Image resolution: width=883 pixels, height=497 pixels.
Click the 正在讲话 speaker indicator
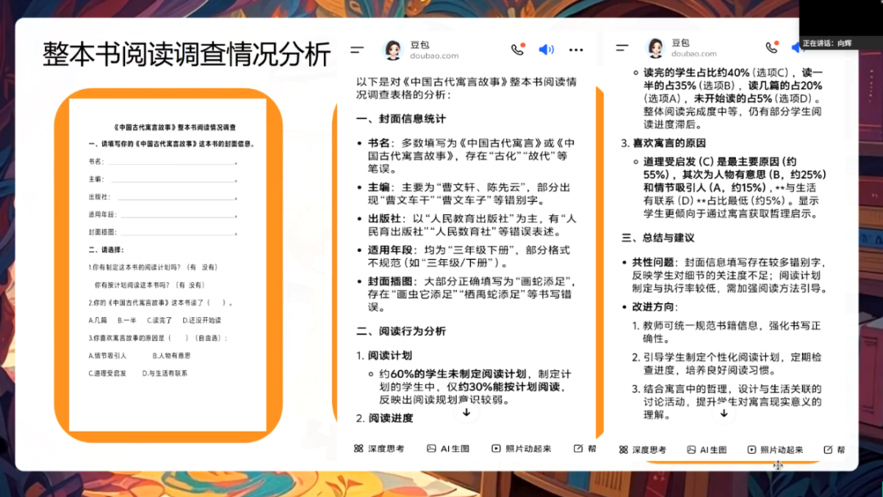828,43
